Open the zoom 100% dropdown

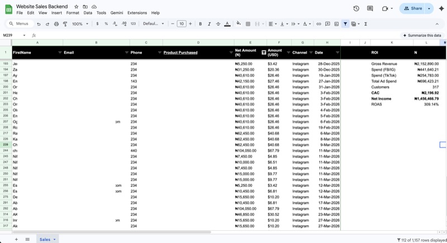[x=80, y=24]
